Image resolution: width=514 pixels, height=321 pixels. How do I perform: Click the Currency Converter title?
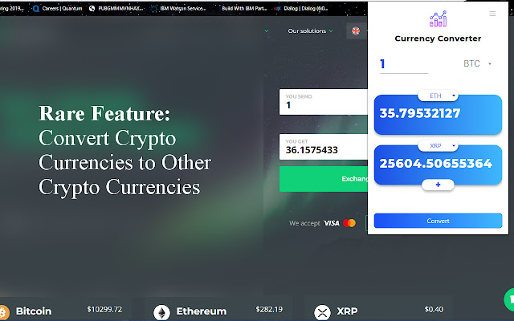[438, 39]
